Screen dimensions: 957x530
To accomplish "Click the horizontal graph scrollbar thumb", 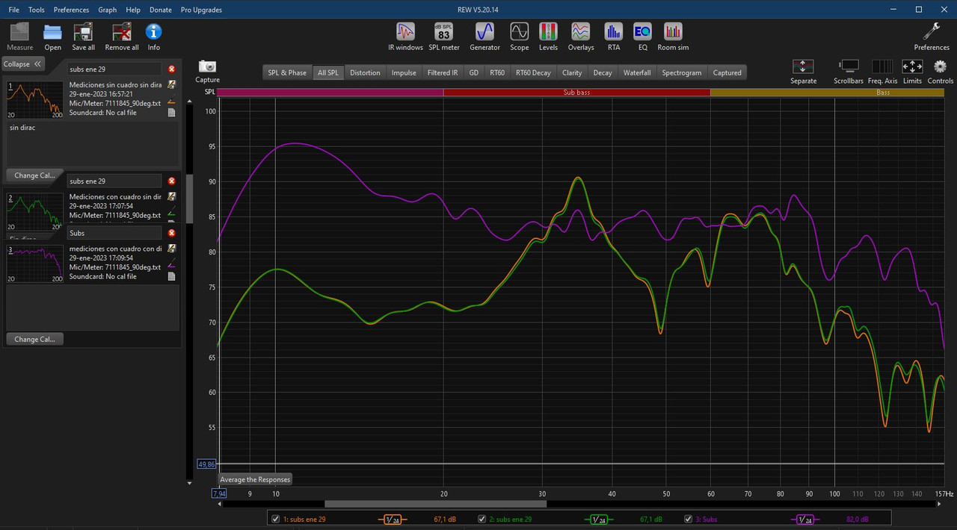I will (x=435, y=504).
